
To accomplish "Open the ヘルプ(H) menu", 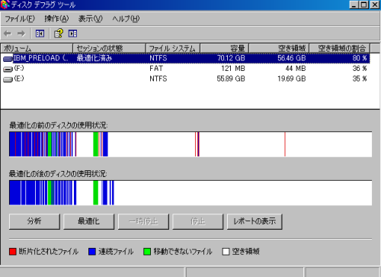I will click(126, 18).
